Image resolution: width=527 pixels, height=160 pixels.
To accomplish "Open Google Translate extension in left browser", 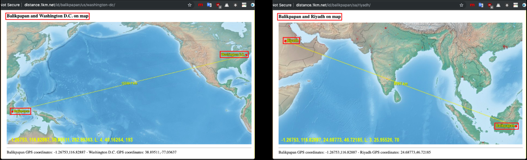I will pyautogui.click(x=209, y=5).
